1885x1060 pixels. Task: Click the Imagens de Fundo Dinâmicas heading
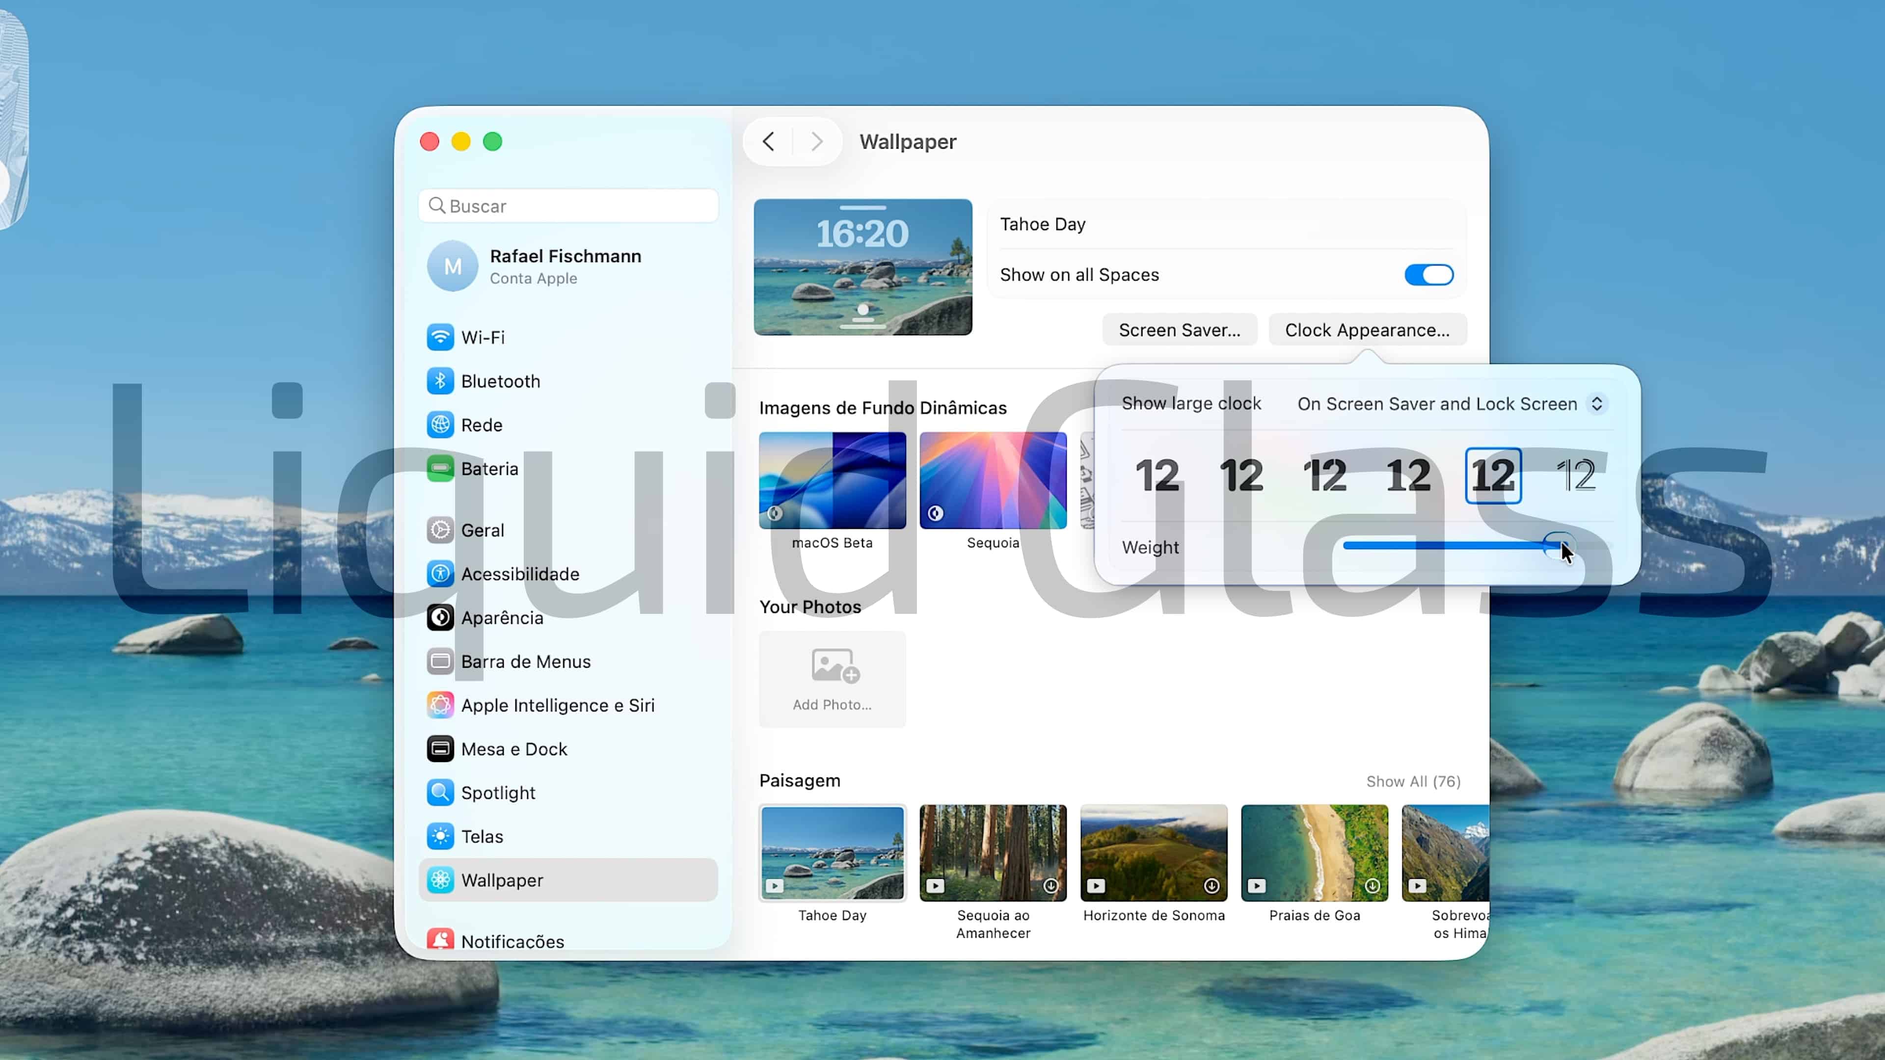(883, 407)
